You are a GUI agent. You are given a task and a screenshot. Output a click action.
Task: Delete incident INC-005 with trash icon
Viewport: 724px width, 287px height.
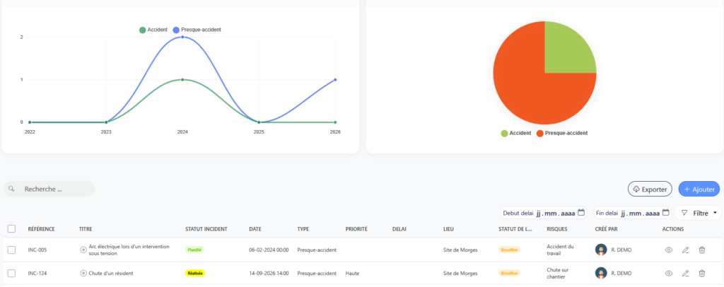(x=702, y=250)
